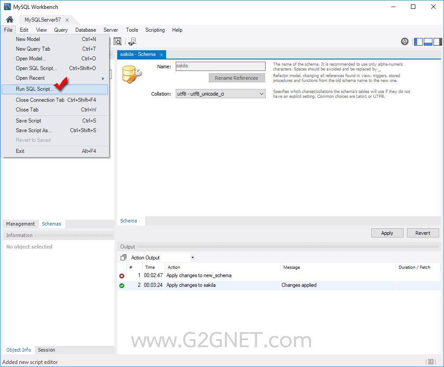Click the schema Name input field

pyautogui.click(x=221, y=66)
